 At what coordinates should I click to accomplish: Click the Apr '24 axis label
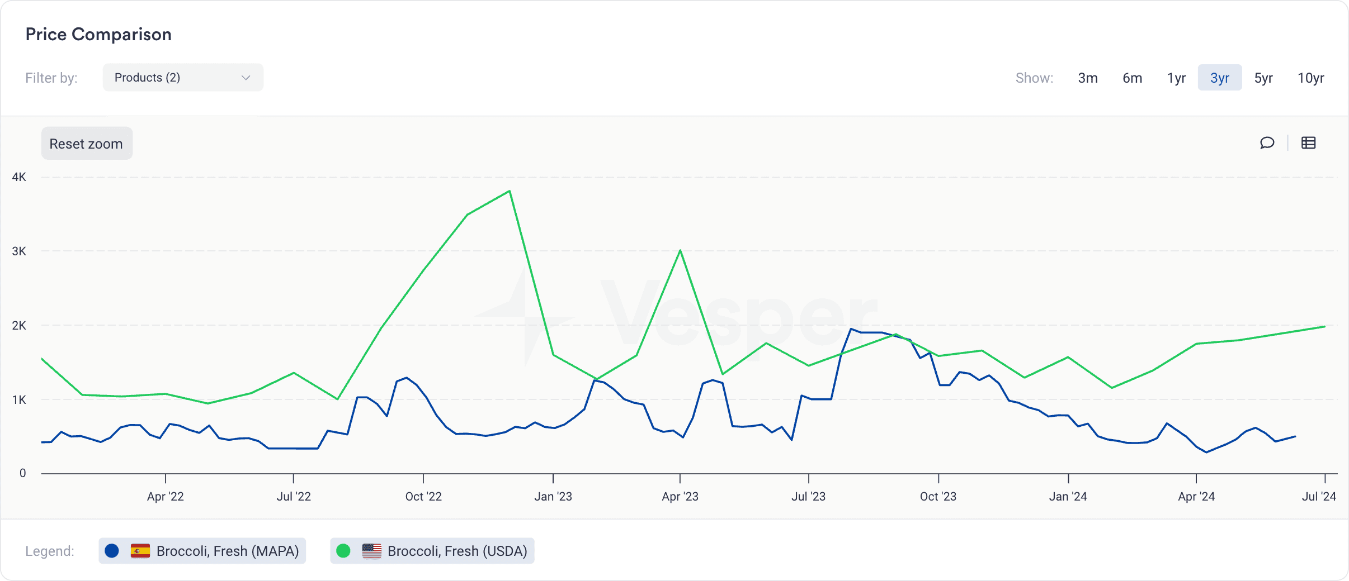pyautogui.click(x=1196, y=496)
